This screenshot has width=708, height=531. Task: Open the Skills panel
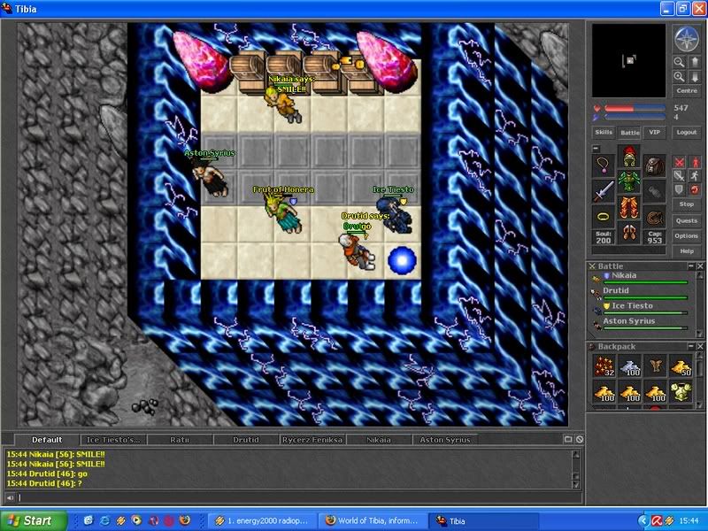[x=604, y=132]
